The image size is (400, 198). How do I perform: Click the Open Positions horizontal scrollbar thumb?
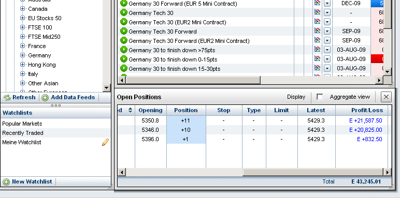pyautogui.click(x=313, y=172)
